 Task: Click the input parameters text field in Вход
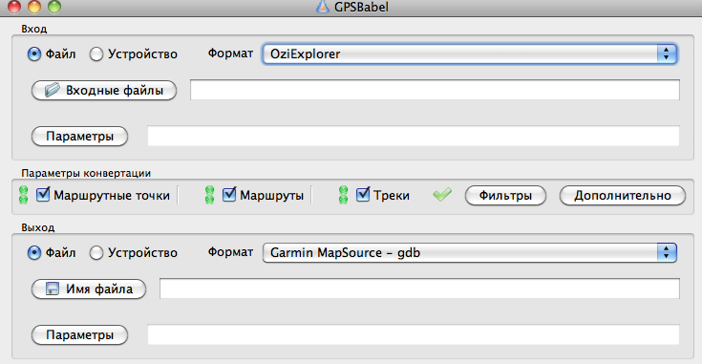tap(414, 136)
